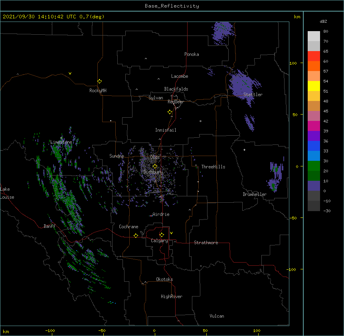Click the -50 tick label on the right axis
The image size is (344, 336).
(x=293, y=218)
